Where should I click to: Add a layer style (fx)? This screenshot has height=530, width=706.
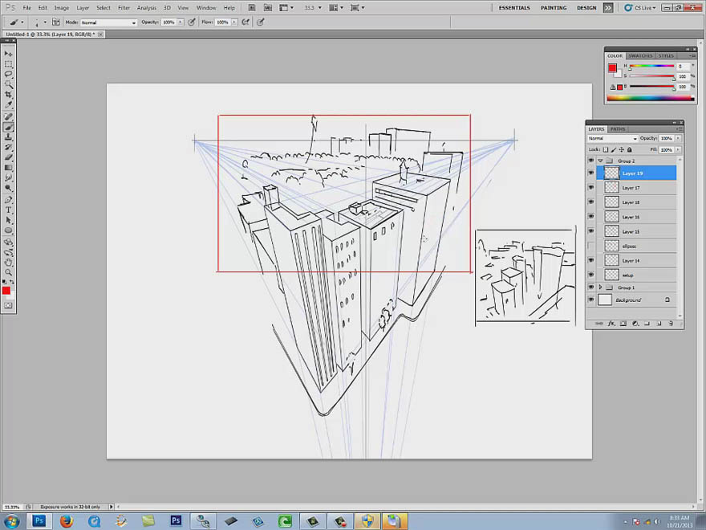pyautogui.click(x=611, y=324)
